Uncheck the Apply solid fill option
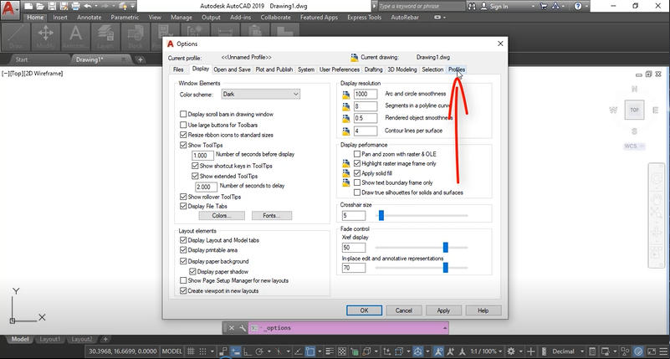Viewport: 670px width, 359px height. (357, 173)
